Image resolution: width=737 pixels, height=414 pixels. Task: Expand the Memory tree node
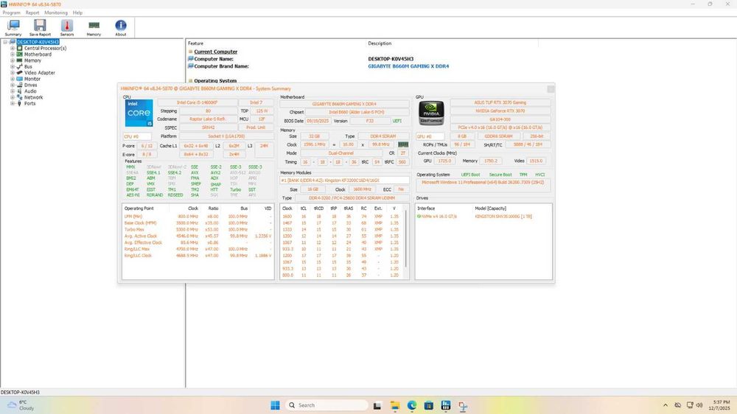click(x=13, y=60)
